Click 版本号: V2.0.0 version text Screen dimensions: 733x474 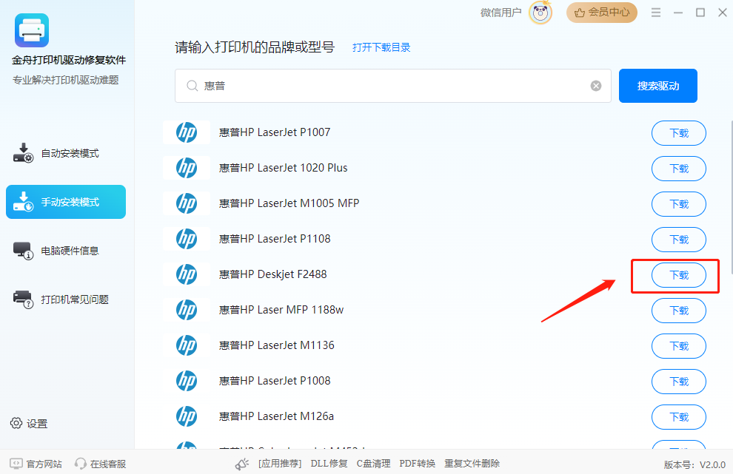[694, 464]
